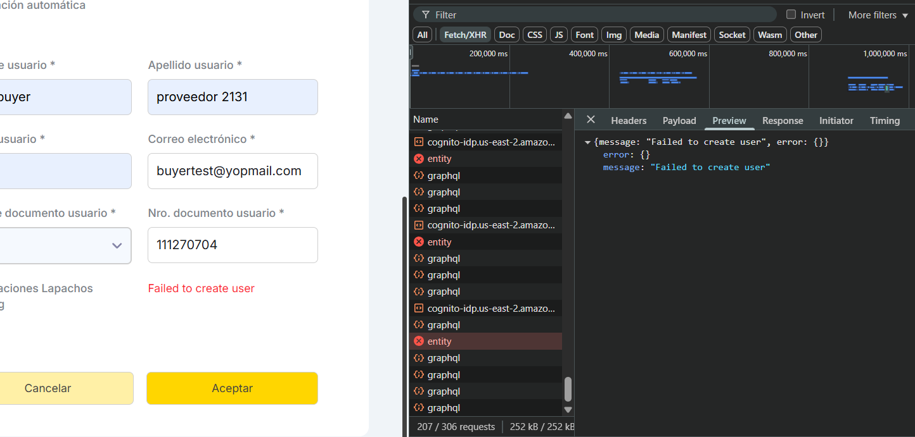Enable the Invert checkbox
Viewport: 915px width, 437px height.
click(791, 15)
